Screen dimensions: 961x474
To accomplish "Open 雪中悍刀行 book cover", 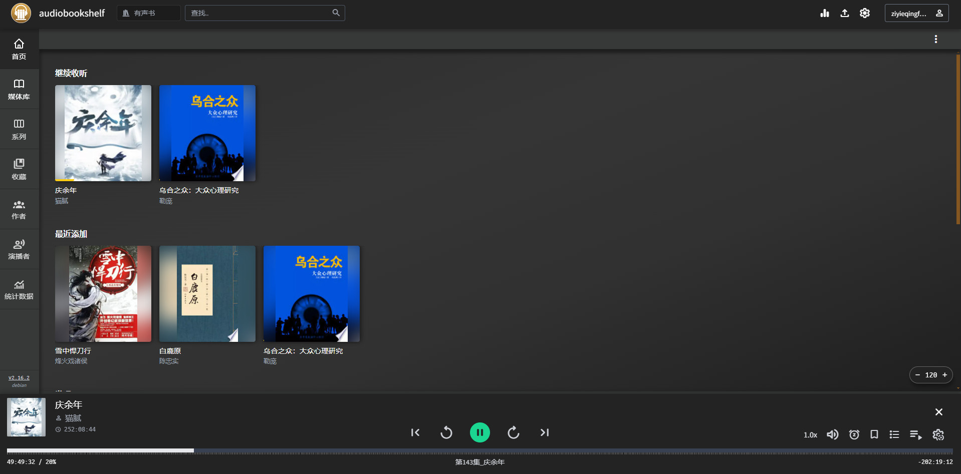I will (103, 294).
